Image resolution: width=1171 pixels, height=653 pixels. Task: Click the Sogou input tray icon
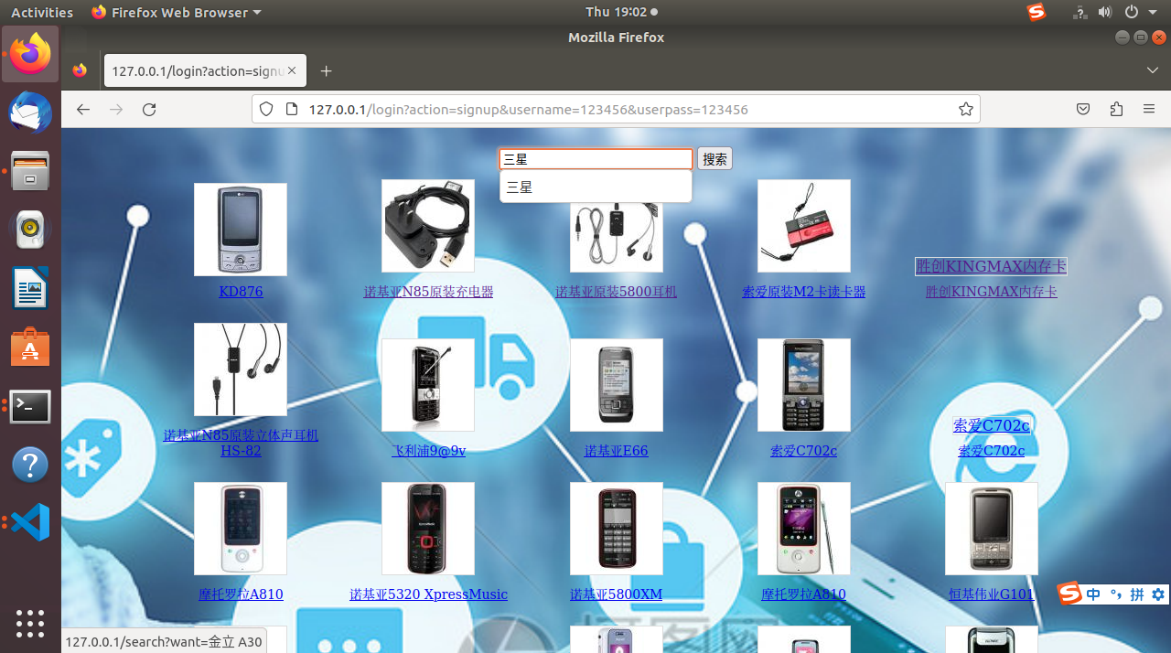1037,13
